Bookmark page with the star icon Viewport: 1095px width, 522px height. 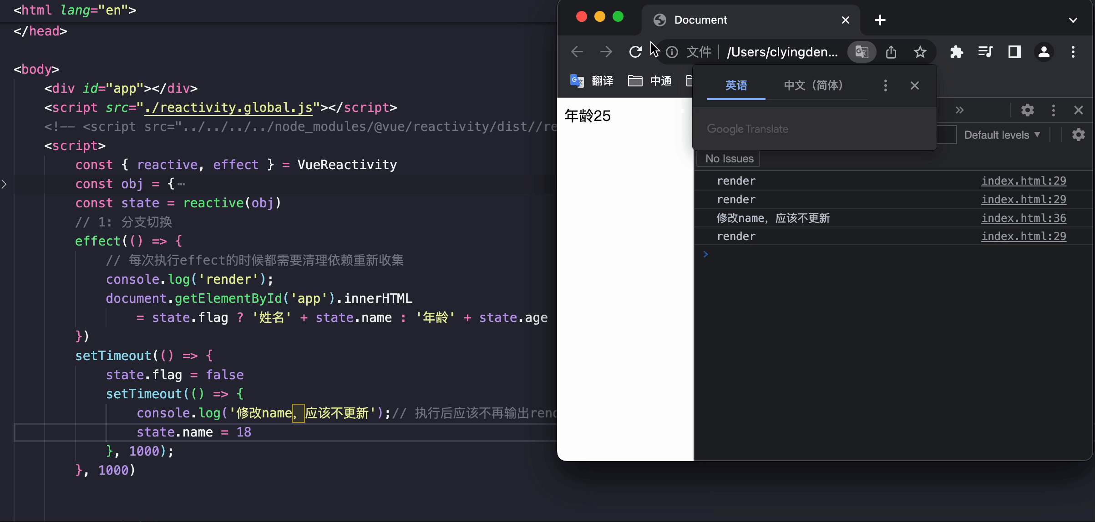click(x=920, y=52)
